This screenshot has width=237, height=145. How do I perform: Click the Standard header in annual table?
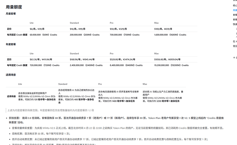[74, 54]
